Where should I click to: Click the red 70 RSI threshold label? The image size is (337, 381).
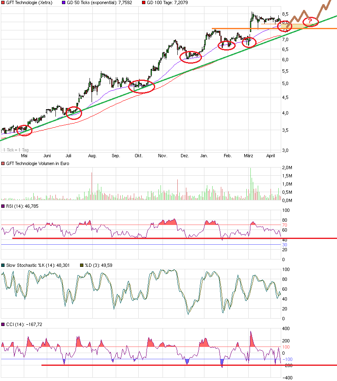284,225
